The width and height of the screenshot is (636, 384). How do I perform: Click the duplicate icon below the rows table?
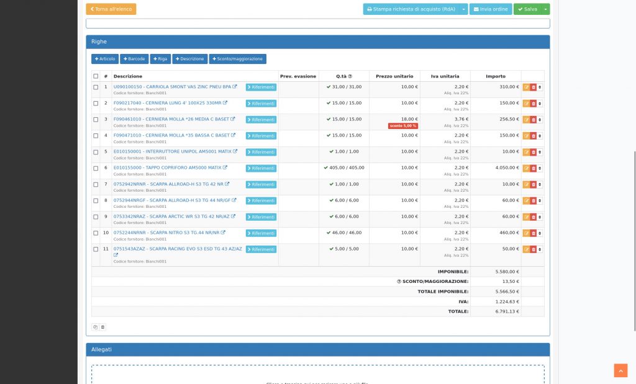[x=94, y=326]
